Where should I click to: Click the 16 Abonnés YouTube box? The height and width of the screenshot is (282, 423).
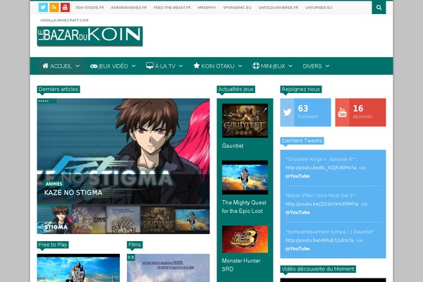(x=360, y=112)
